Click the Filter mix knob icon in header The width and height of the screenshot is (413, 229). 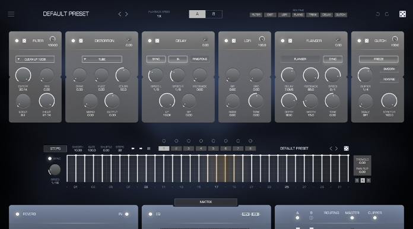pyautogui.click(x=52, y=39)
